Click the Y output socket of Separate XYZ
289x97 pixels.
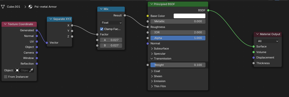(x=72, y=31)
